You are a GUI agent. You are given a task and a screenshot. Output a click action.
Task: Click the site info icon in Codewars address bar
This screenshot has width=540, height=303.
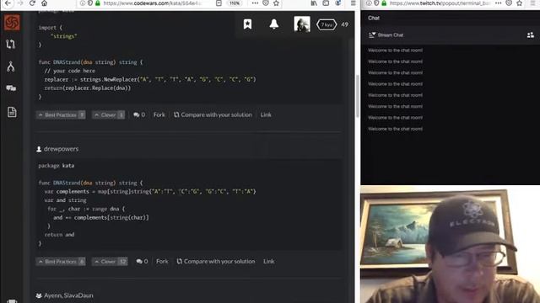[83, 3]
